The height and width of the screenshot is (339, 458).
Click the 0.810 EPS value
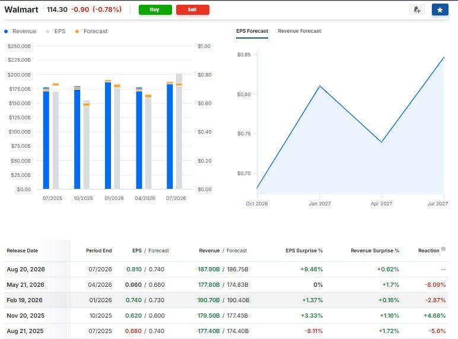coord(134,269)
